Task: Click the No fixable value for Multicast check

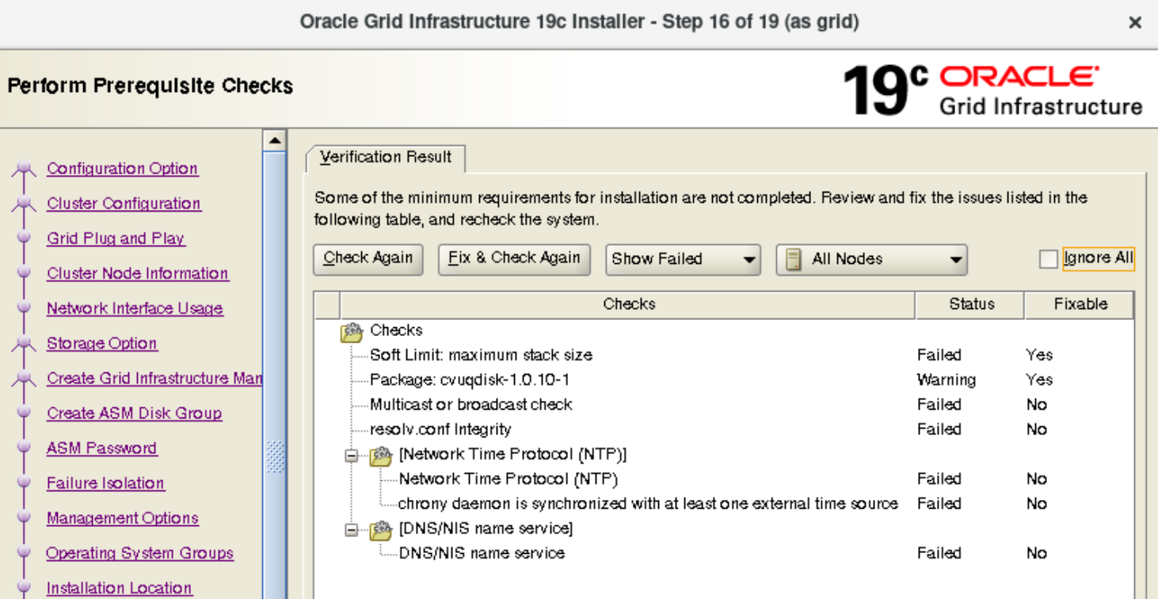Action: pyautogui.click(x=1036, y=404)
